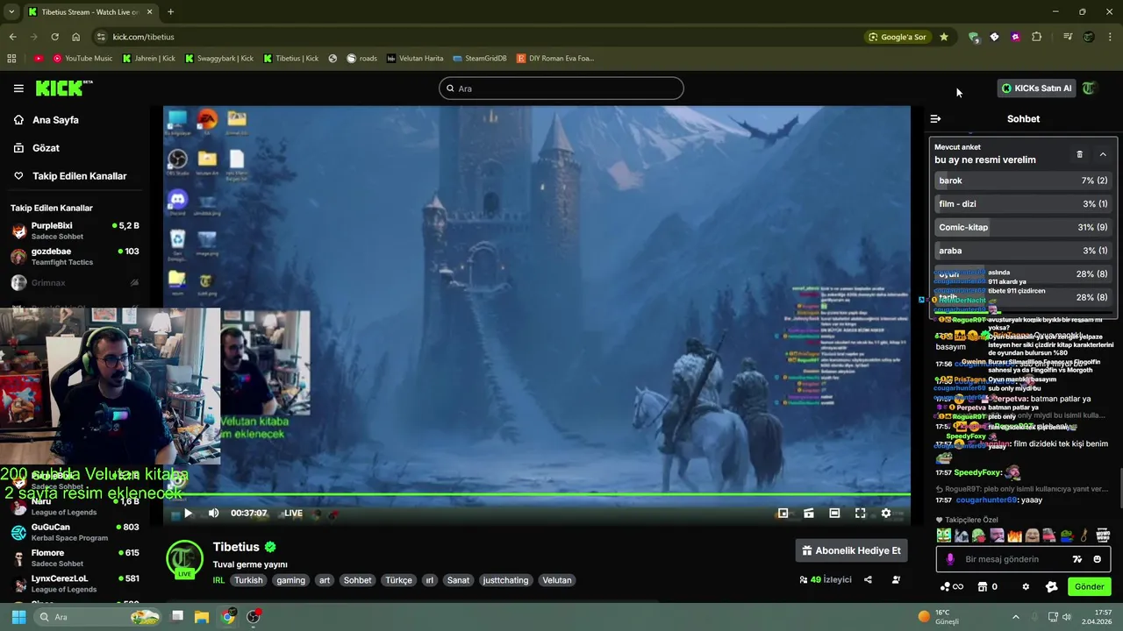Vote for Comic-kitap option
This screenshot has width=1123, height=631.
click(1023, 227)
